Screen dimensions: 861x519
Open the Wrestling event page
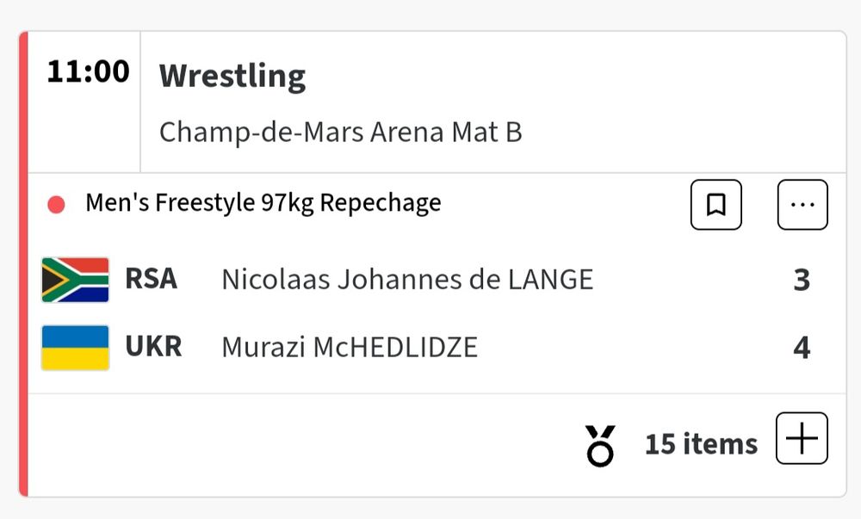232,76
